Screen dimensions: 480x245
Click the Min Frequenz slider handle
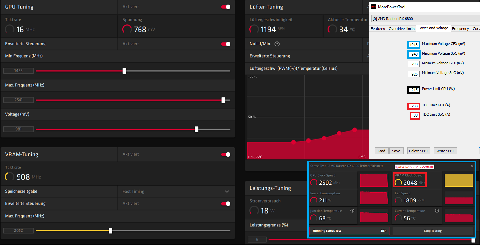point(124,71)
